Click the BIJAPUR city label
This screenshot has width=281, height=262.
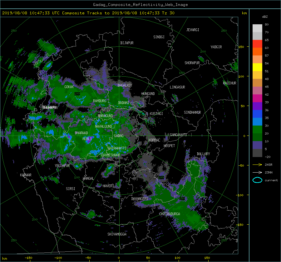[x=127, y=43]
